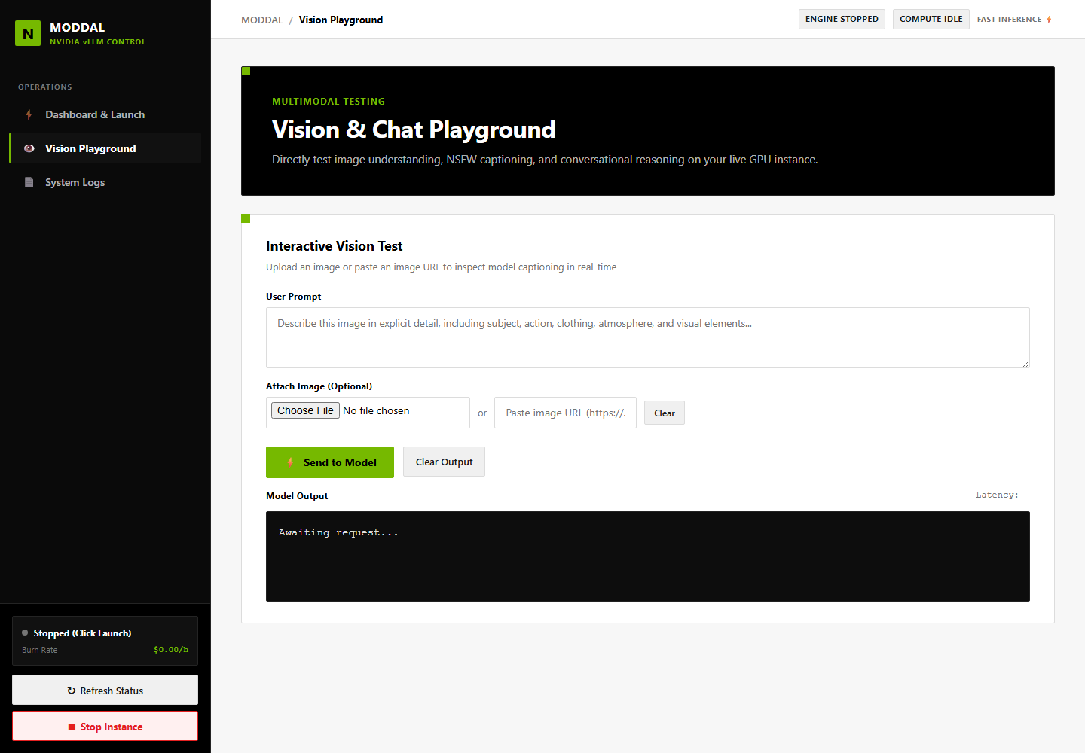This screenshot has height=753, width=1085.
Task: Click the Attach Image (Optional) label
Action: pos(319,386)
